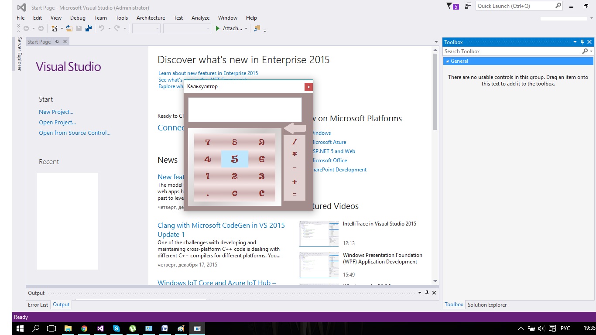Open the Analyze menu
This screenshot has width=596, height=335.
coord(201,18)
